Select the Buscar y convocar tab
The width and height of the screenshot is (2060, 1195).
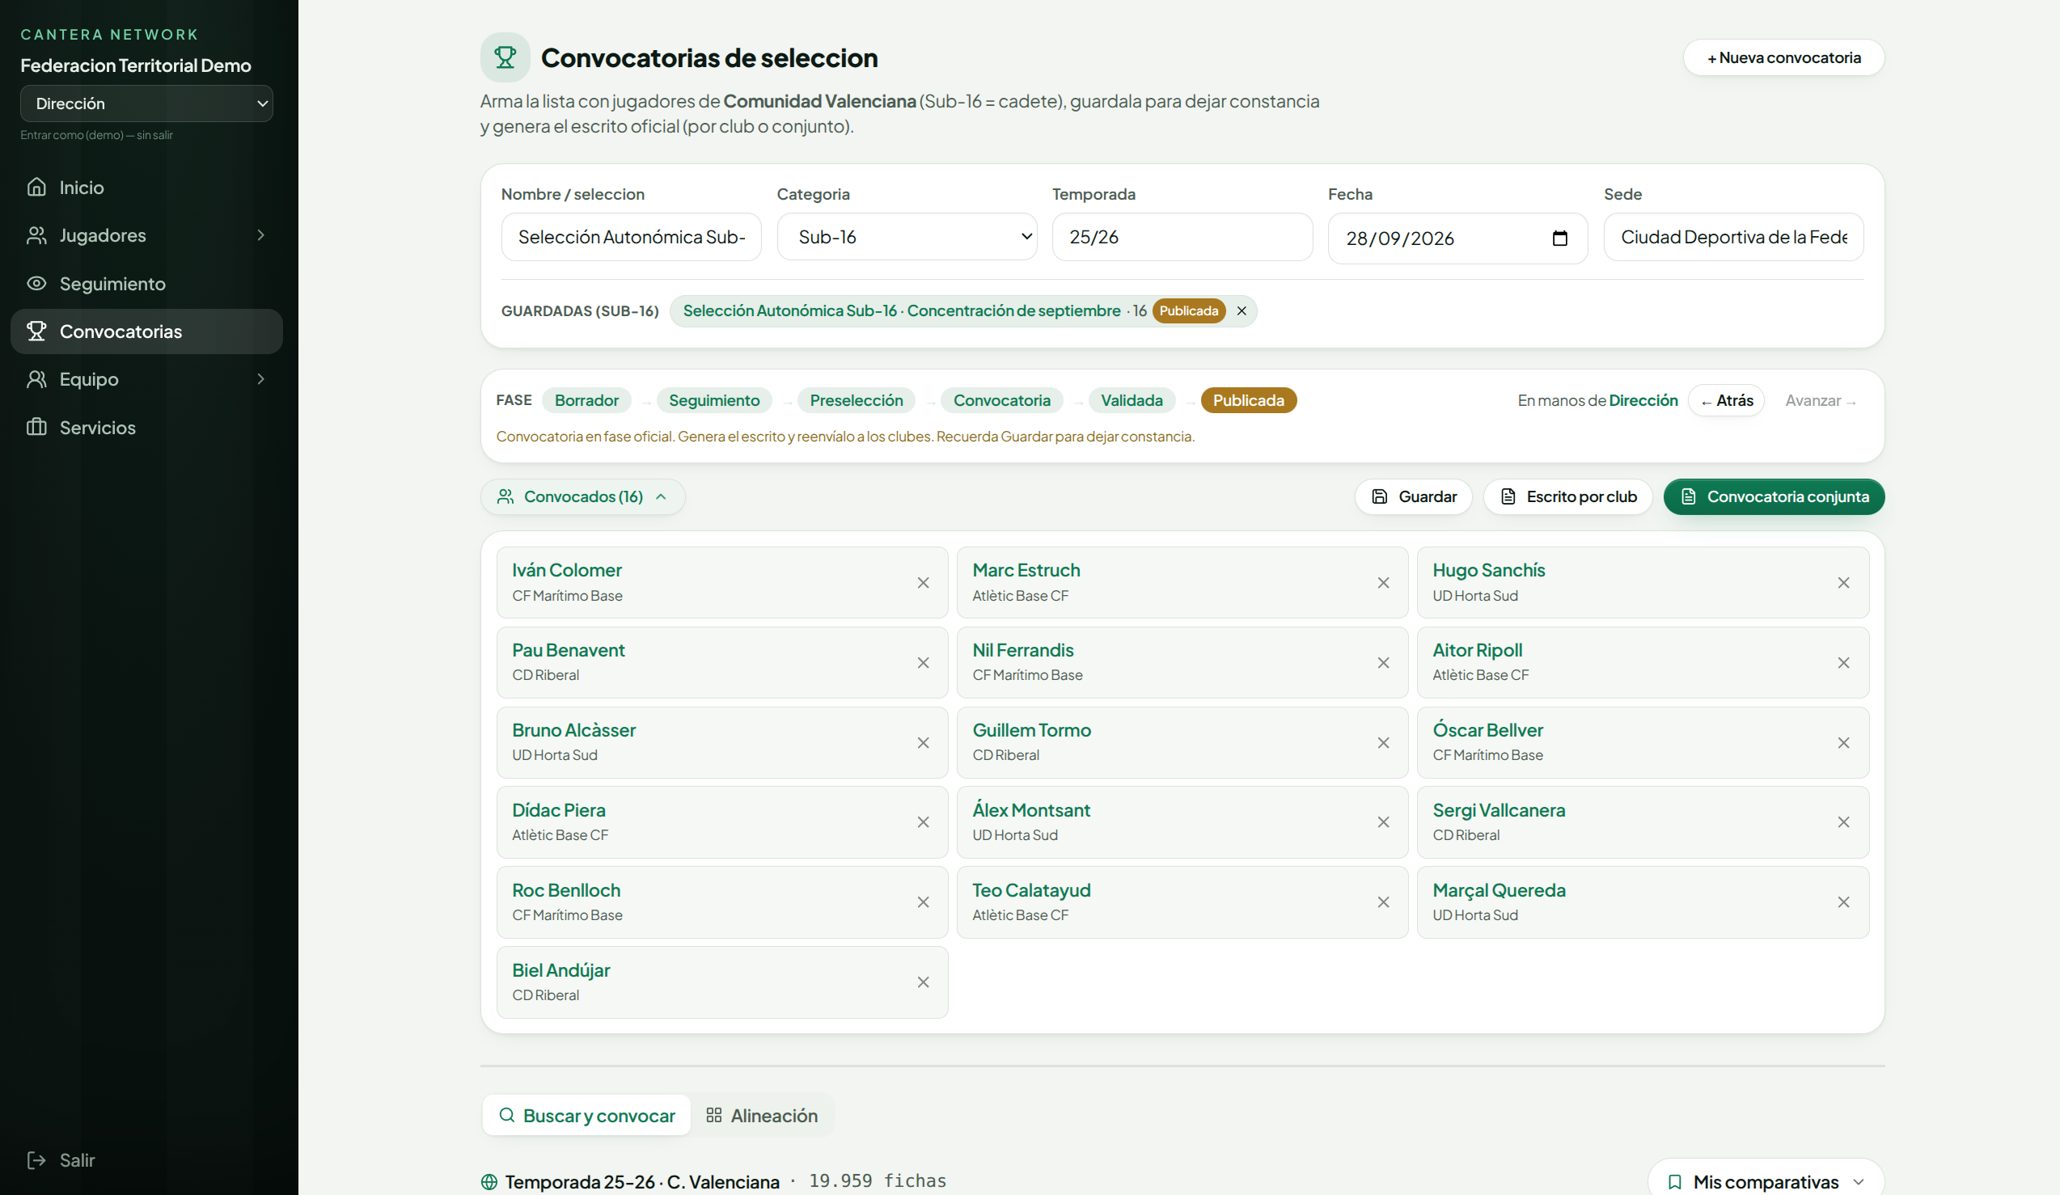(x=587, y=1116)
